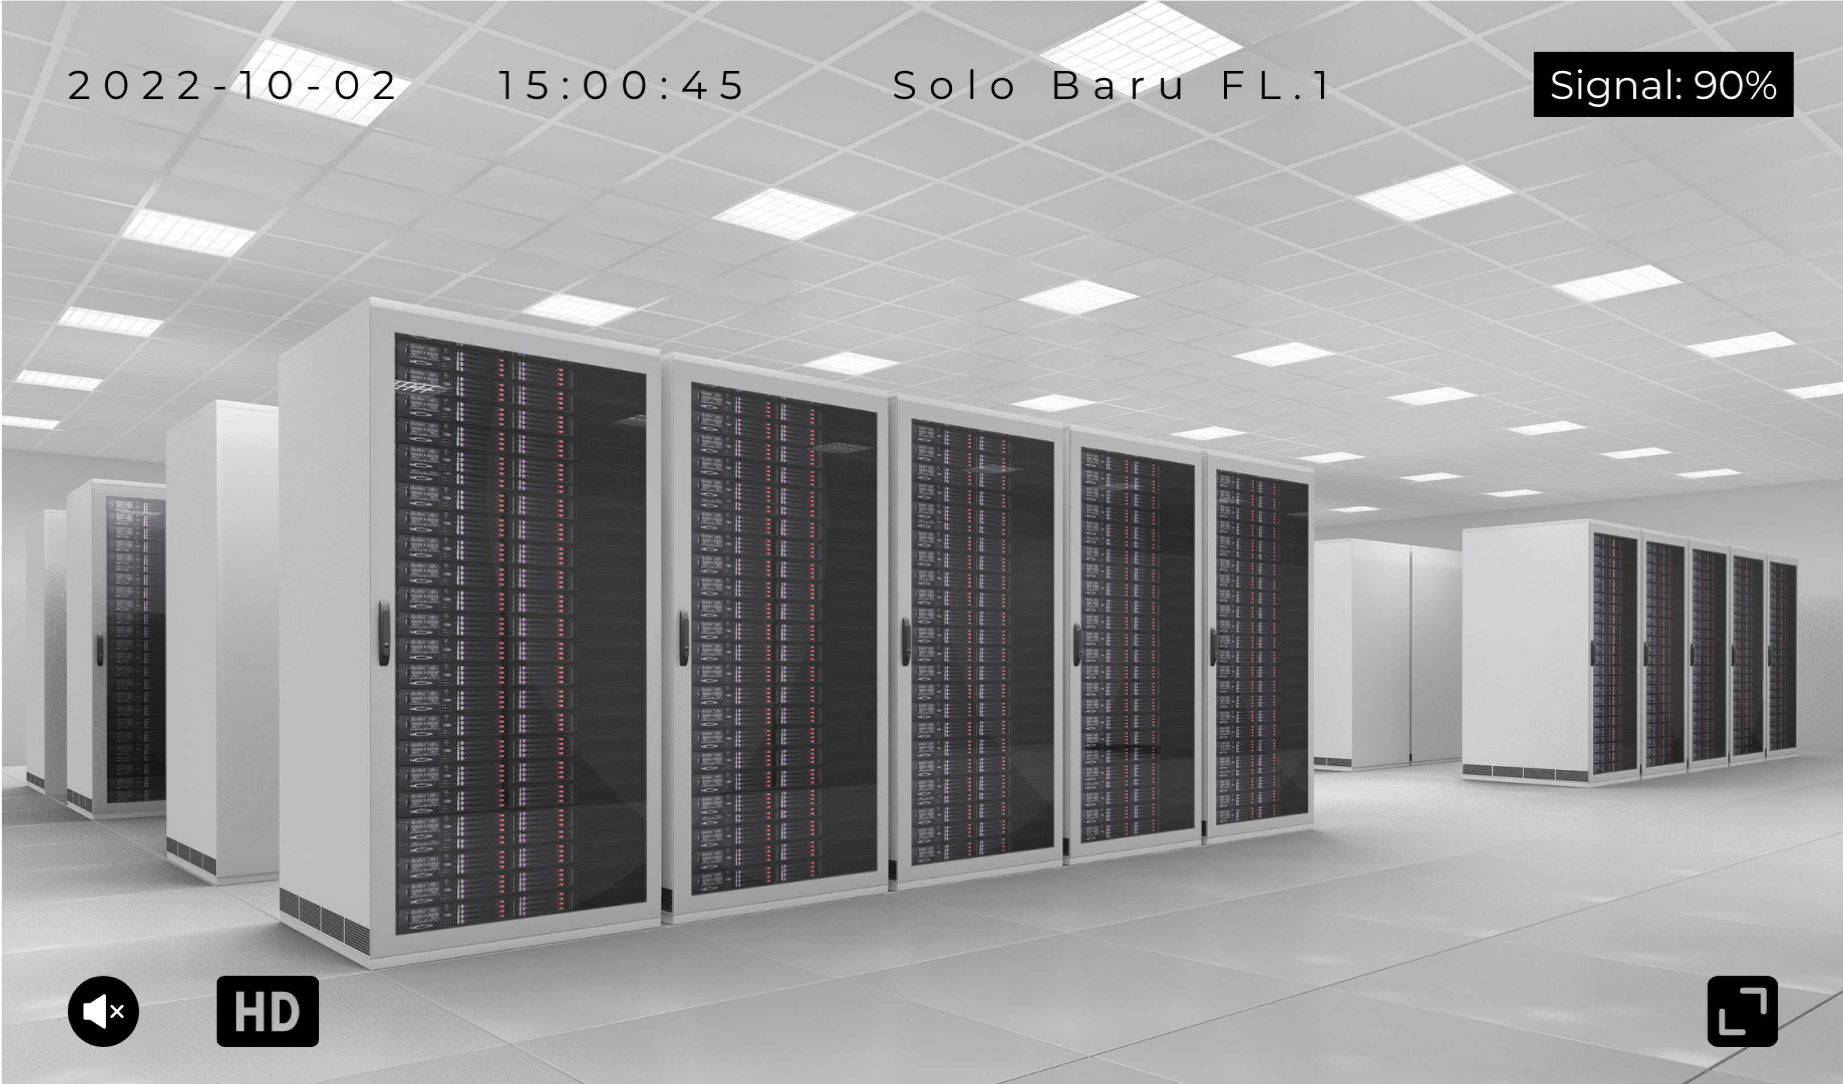
Task: Click the date text 2022-10-02
Action: click(x=232, y=85)
